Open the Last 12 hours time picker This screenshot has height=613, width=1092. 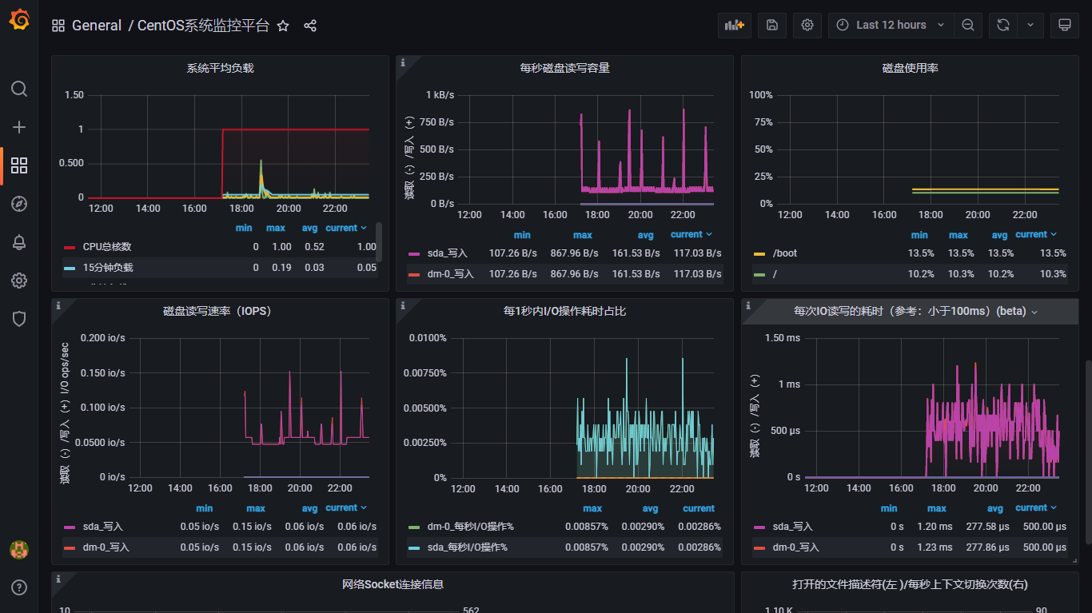(x=891, y=25)
